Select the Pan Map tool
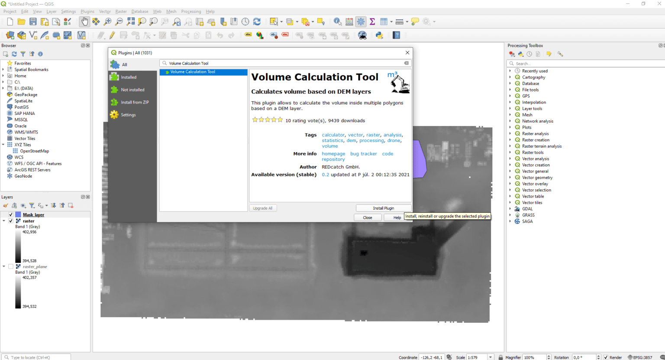Screen dimensions: 665x360 click(x=84, y=21)
